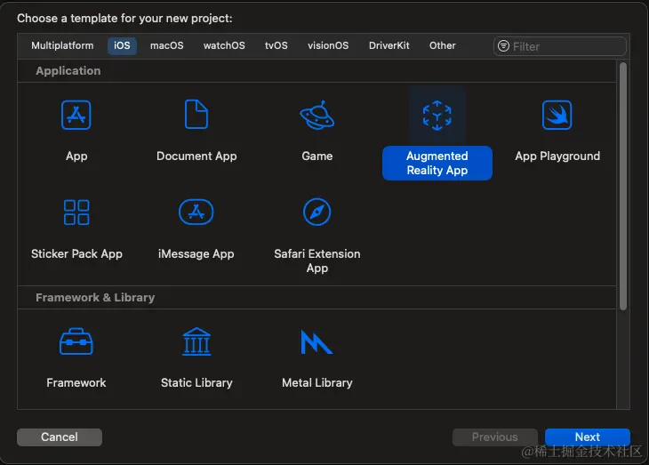Switch to the tvOS tab
This screenshot has height=465, width=649.
276,45
